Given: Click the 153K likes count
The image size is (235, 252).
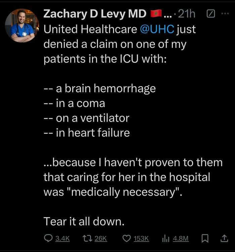Looking at the screenshot, I should click(141, 239).
